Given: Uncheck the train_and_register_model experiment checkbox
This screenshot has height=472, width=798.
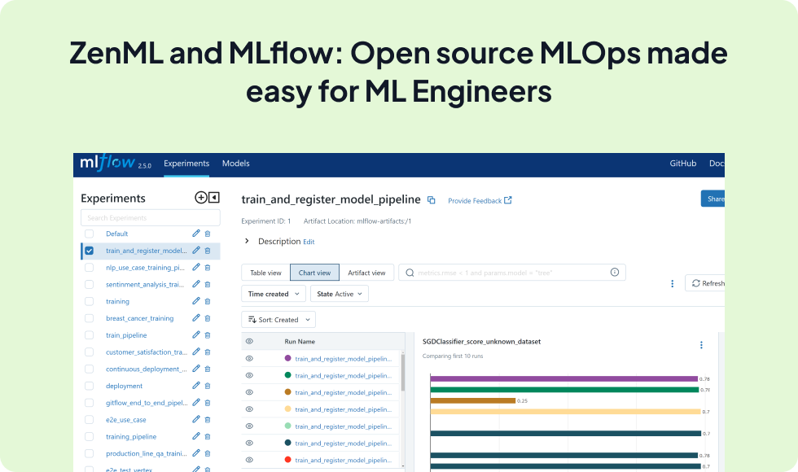Looking at the screenshot, I should tap(89, 250).
